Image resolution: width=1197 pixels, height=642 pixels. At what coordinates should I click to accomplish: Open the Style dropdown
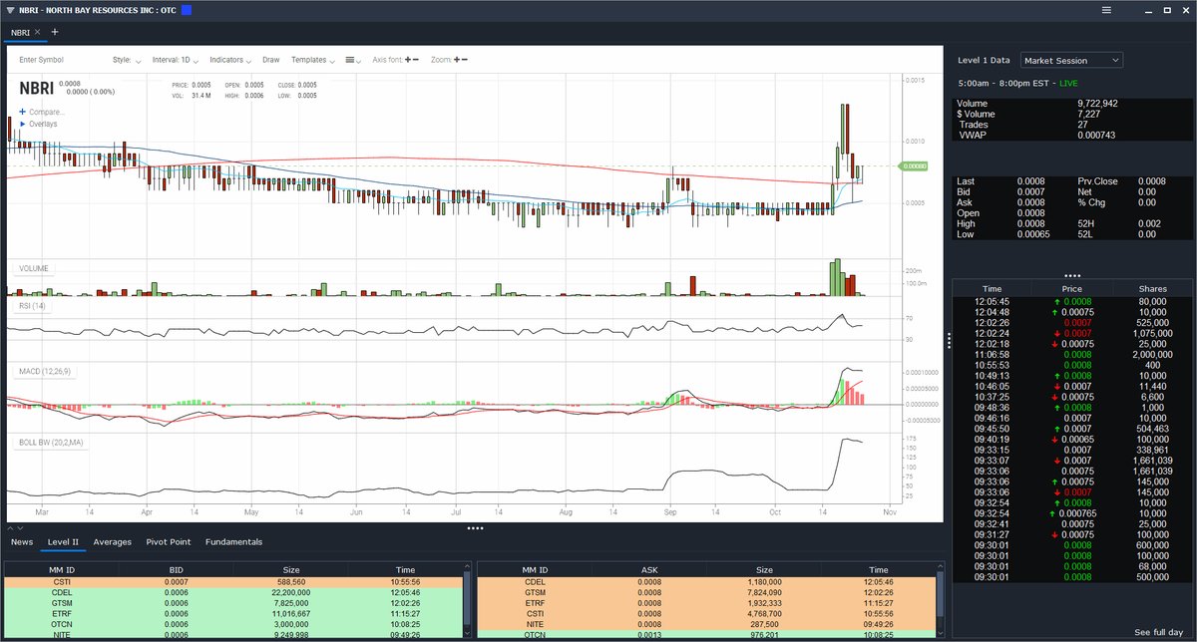(x=127, y=60)
